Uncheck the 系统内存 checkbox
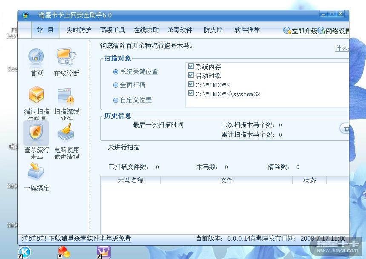This screenshot has height=259, width=366. 191,66
